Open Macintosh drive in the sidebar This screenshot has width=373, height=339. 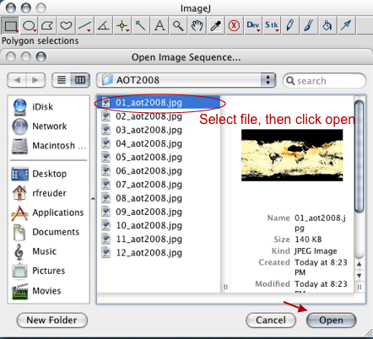[49, 146]
